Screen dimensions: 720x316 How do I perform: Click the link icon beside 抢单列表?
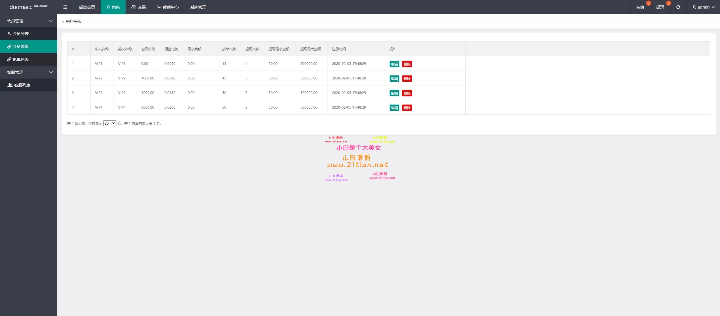9,59
